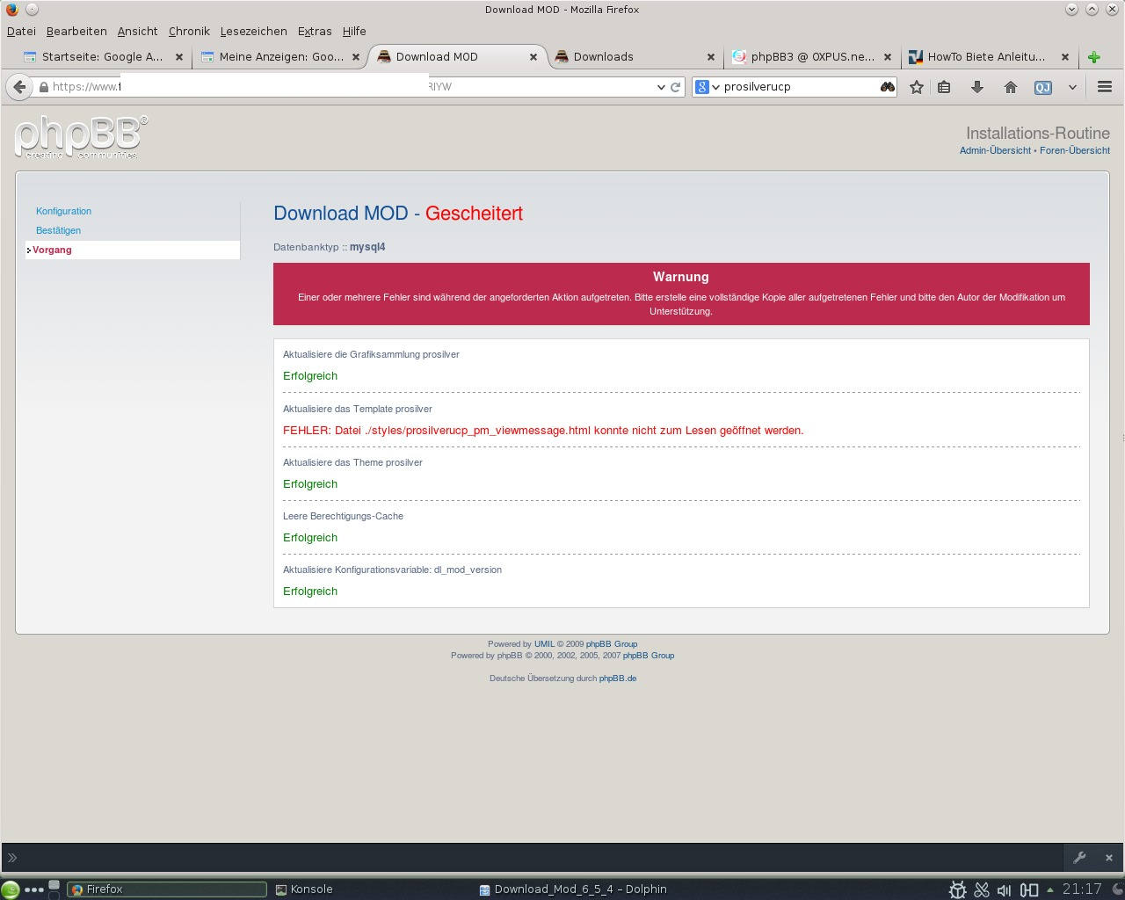Viewport: 1125px width, 900px height.
Task: Reload the current page
Action: (x=675, y=87)
